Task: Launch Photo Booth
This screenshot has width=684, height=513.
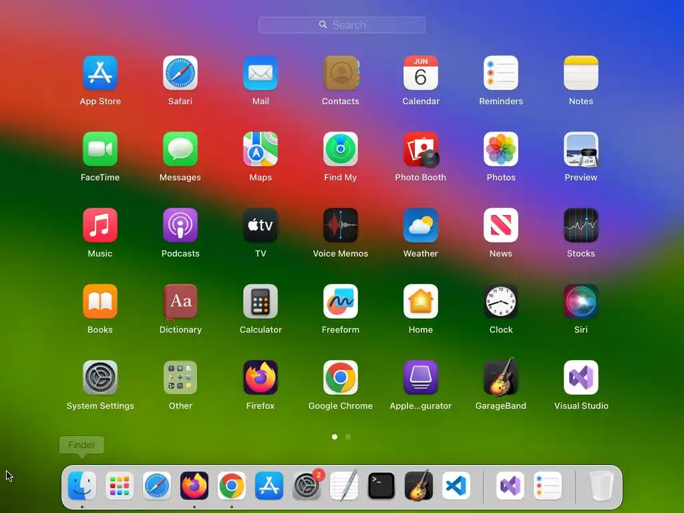Action: tap(421, 149)
